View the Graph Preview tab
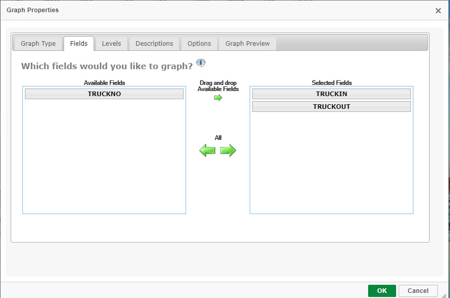 point(248,44)
